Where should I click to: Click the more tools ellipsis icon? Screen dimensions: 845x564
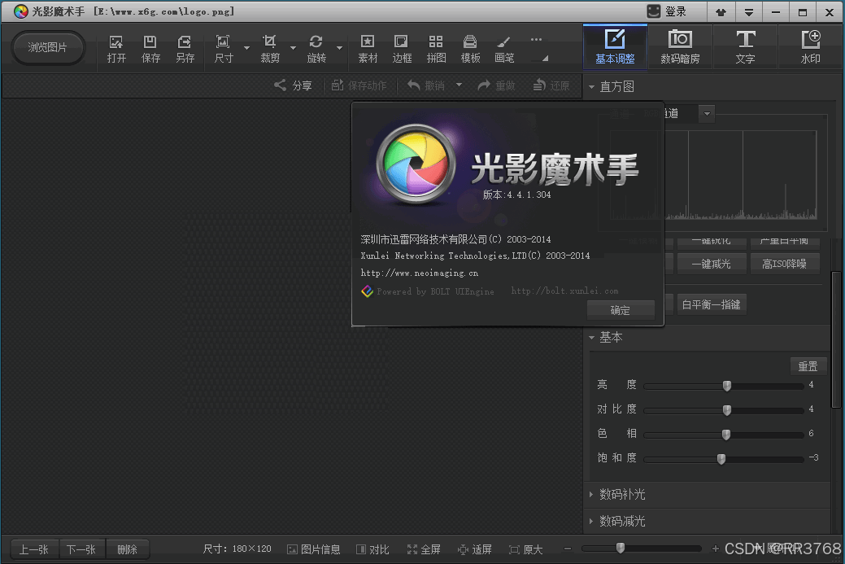(x=536, y=39)
